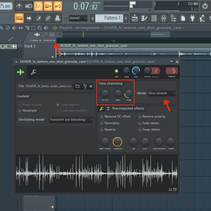Open the Mode Slice stretch dropdown
This screenshot has width=211, height=211.
pyautogui.click(x=162, y=93)
